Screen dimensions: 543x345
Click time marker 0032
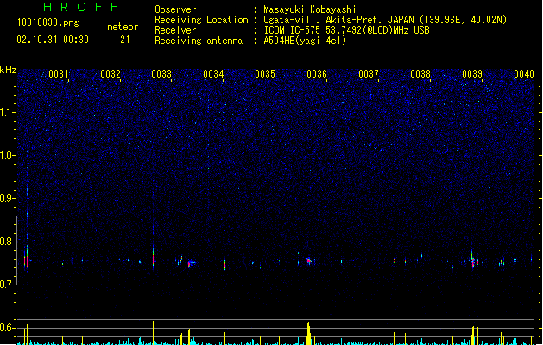coord(110,74)
